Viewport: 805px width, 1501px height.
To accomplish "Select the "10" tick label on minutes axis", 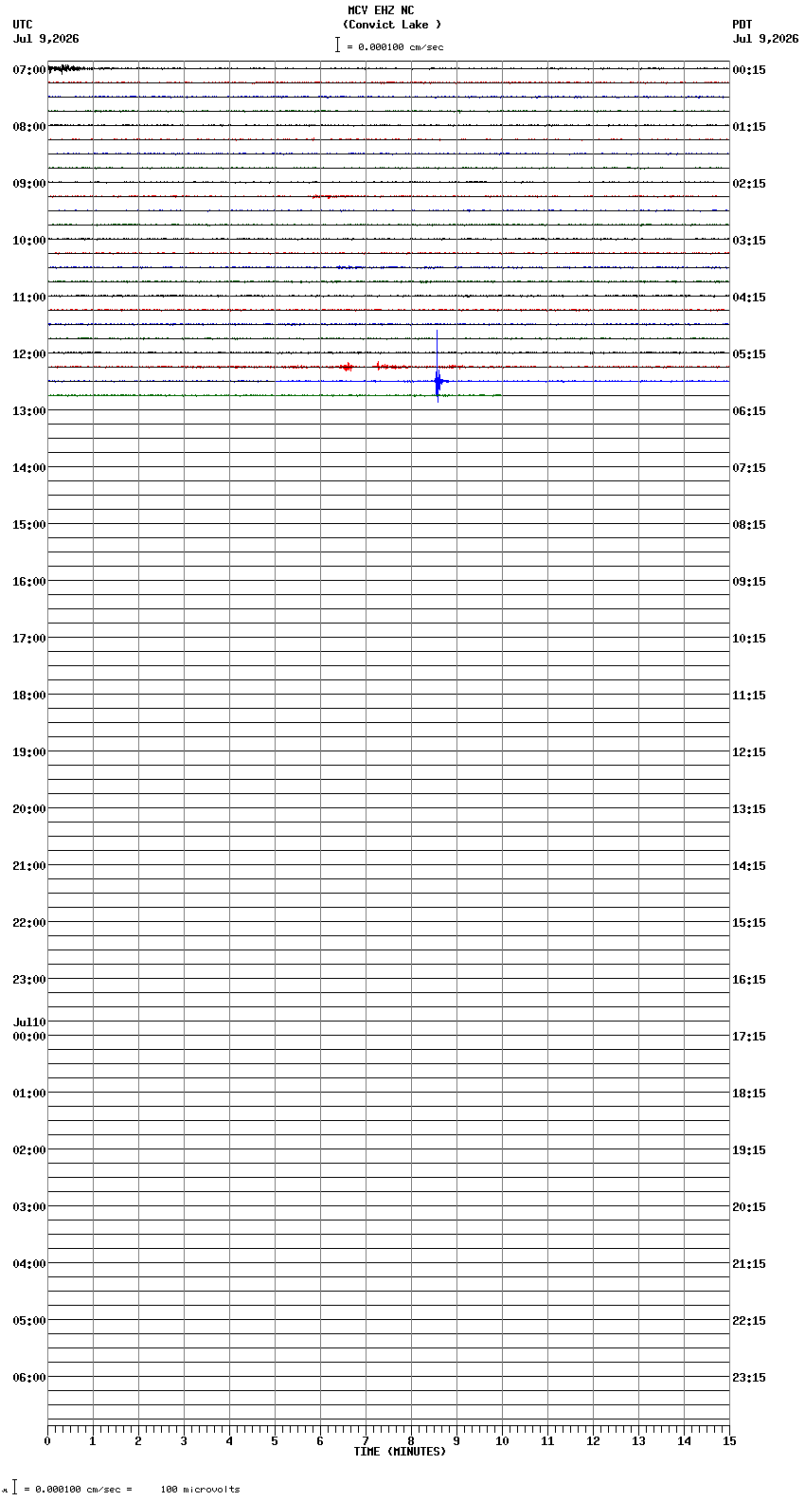I will (x=502, y=1441).
